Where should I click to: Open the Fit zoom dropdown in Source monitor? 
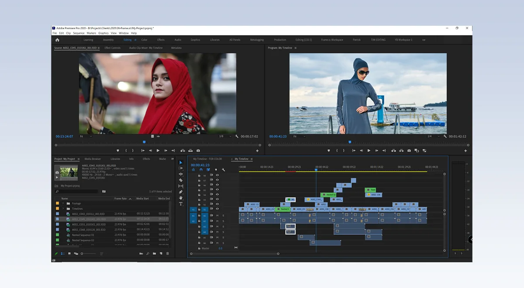pos(86,136)
